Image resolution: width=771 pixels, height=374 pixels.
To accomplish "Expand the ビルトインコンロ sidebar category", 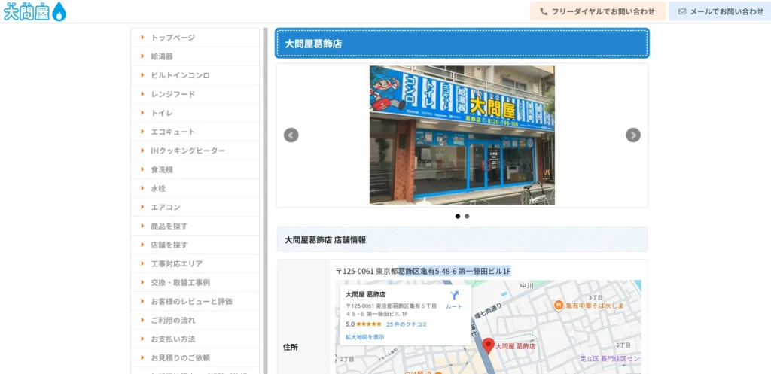I will point(180,75).
